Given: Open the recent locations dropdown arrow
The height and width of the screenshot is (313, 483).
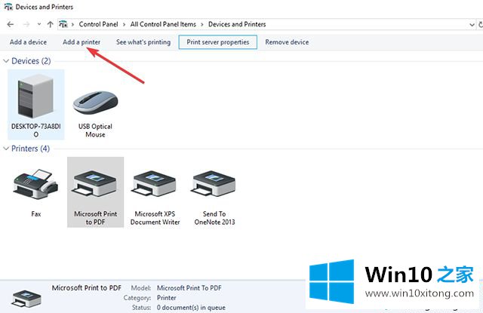Looking at the screenshot, I should tap(39, 24).
